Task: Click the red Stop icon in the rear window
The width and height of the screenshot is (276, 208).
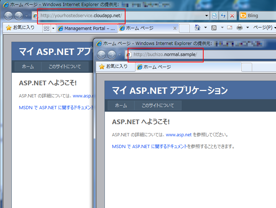Action: 232,16
